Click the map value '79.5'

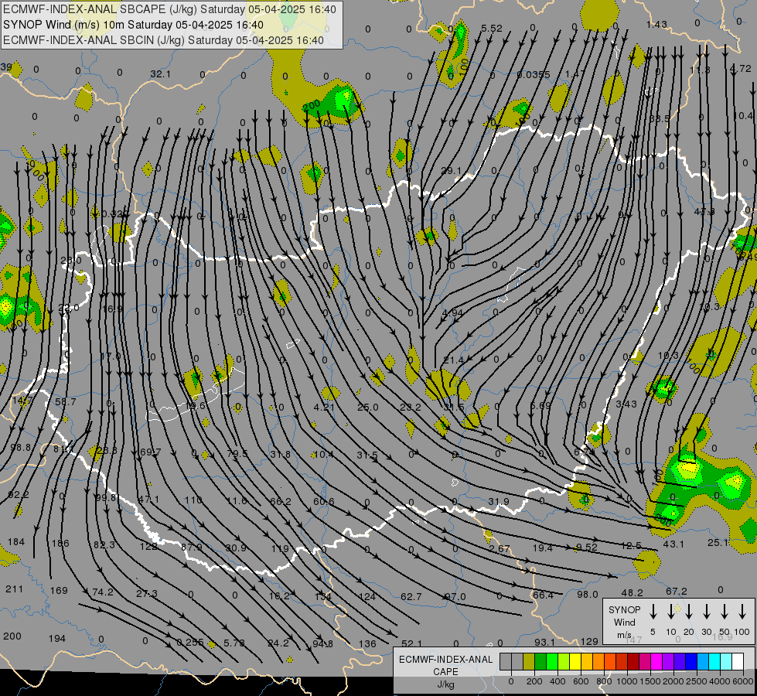237,453
